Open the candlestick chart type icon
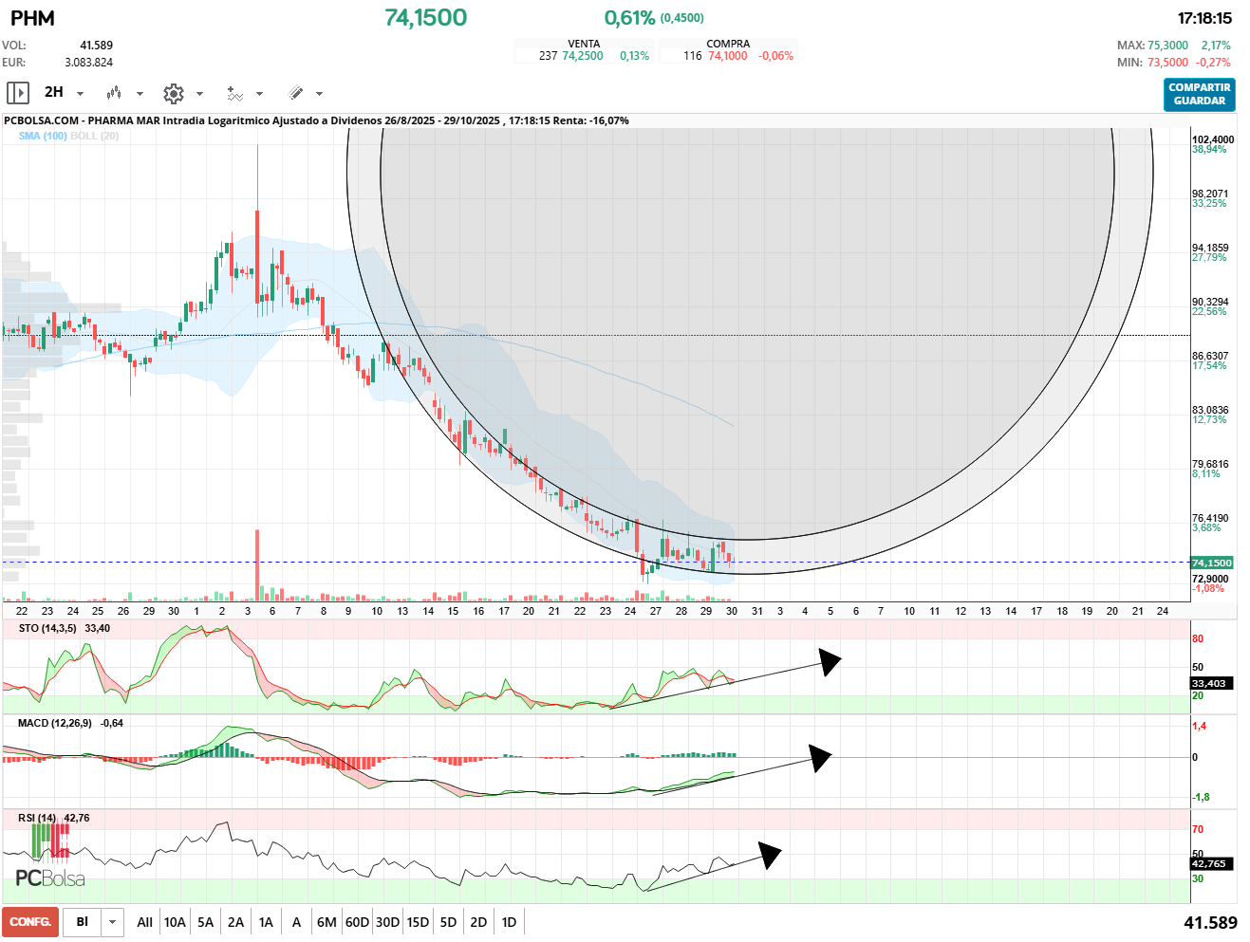This screenshot has height=942, width=1250. pos(114,93)
